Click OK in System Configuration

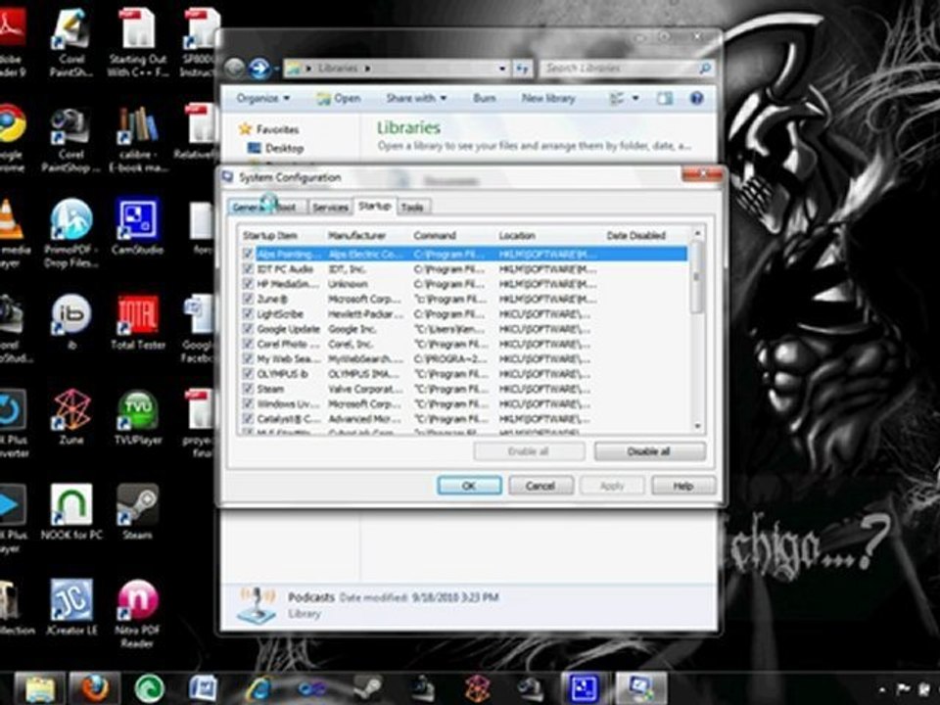tap(469, 486)
